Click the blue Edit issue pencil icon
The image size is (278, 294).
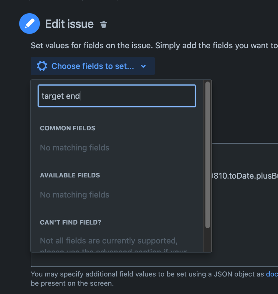[29, 24]
